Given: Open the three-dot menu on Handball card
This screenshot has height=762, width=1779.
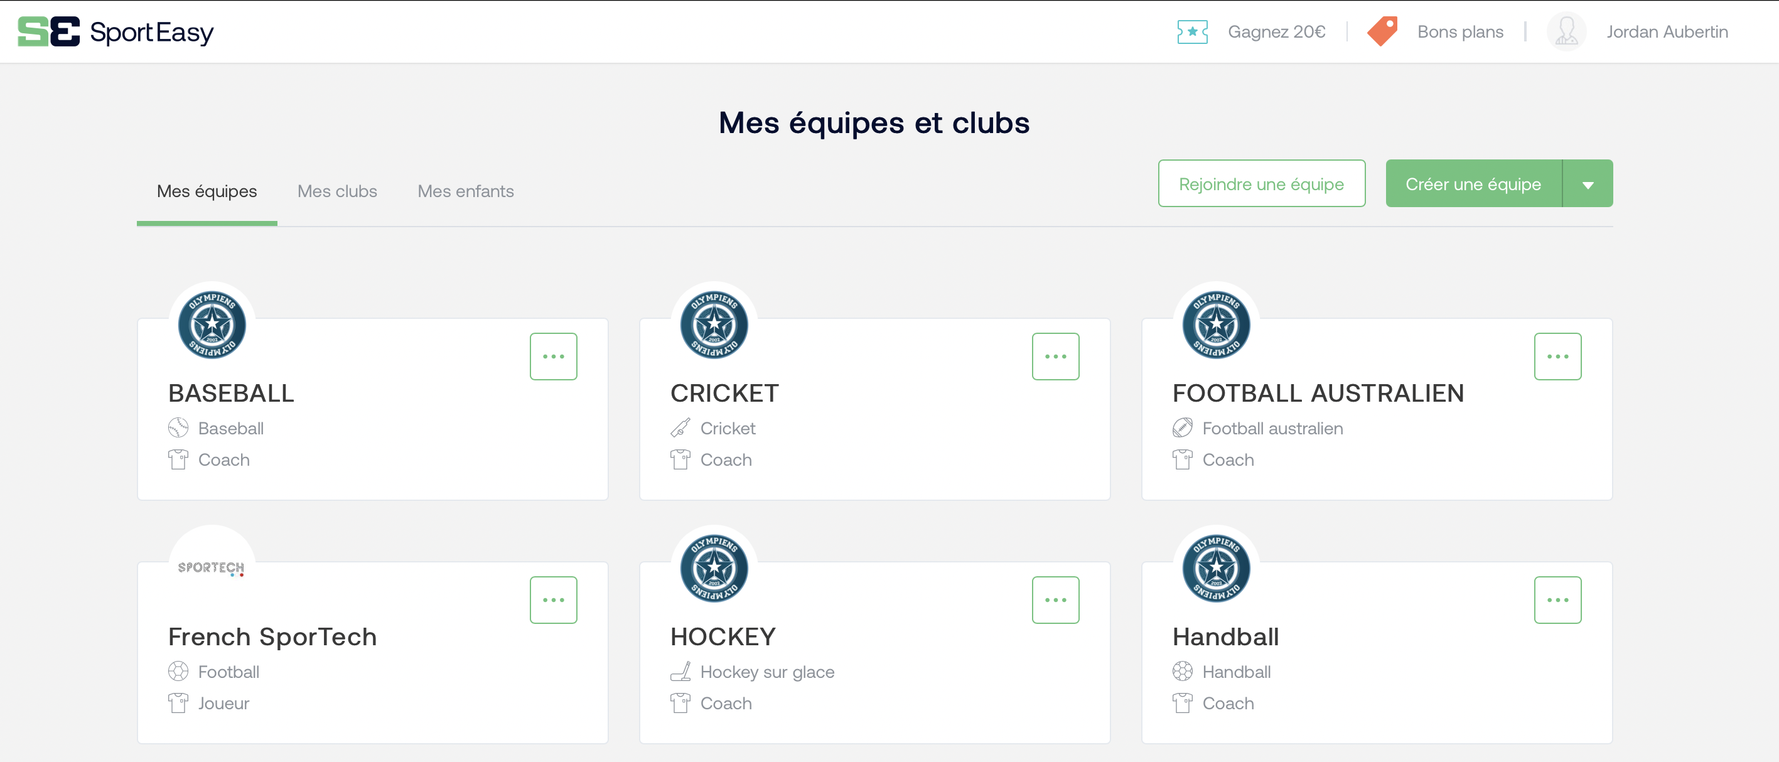Looking at the screenshot, I should pyautogui.click(x=1557, y=599).
